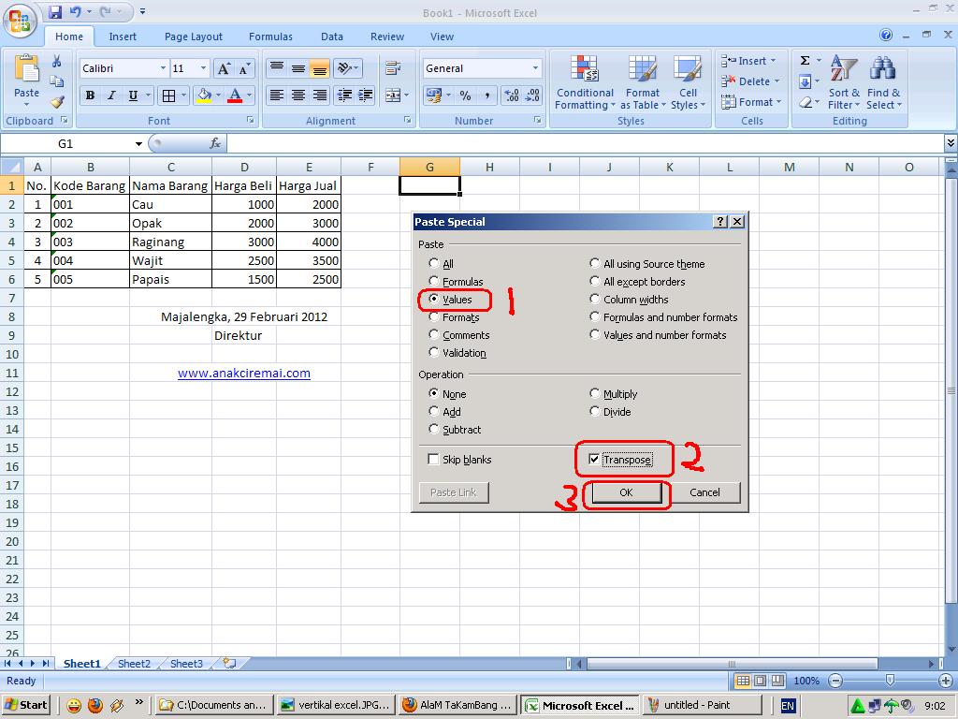The width and height of the screenshot is (958, 719).
Task: Click Decrease Font Size icon
Action: point(244,68)
